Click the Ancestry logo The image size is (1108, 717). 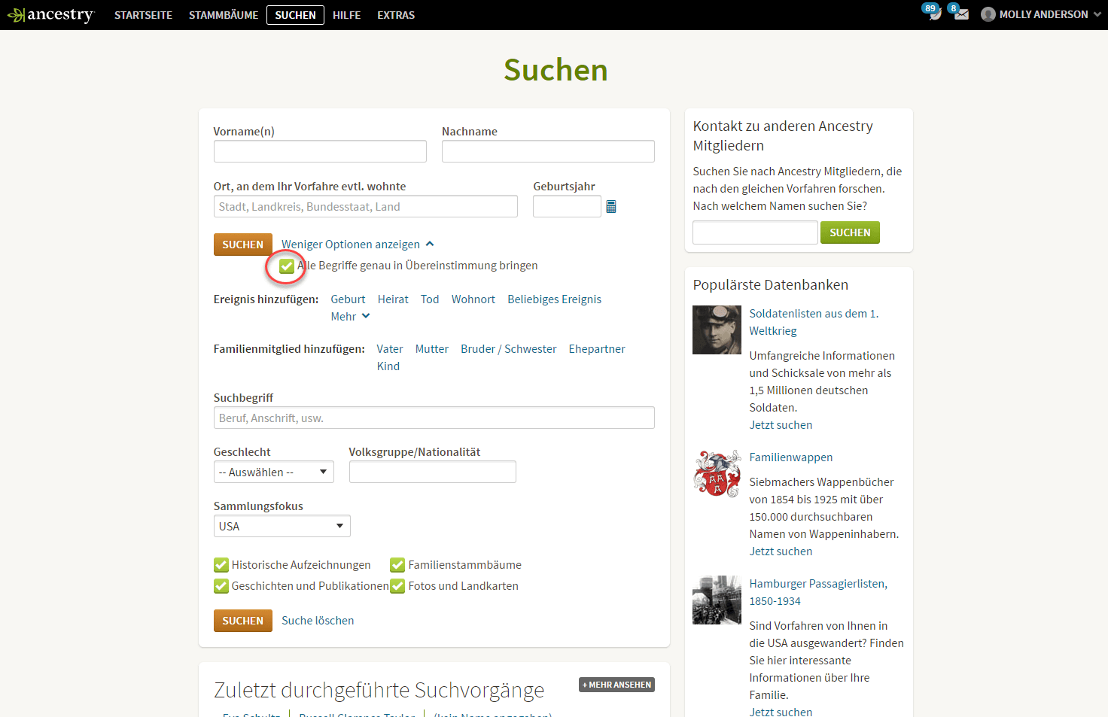coord(50,15)
